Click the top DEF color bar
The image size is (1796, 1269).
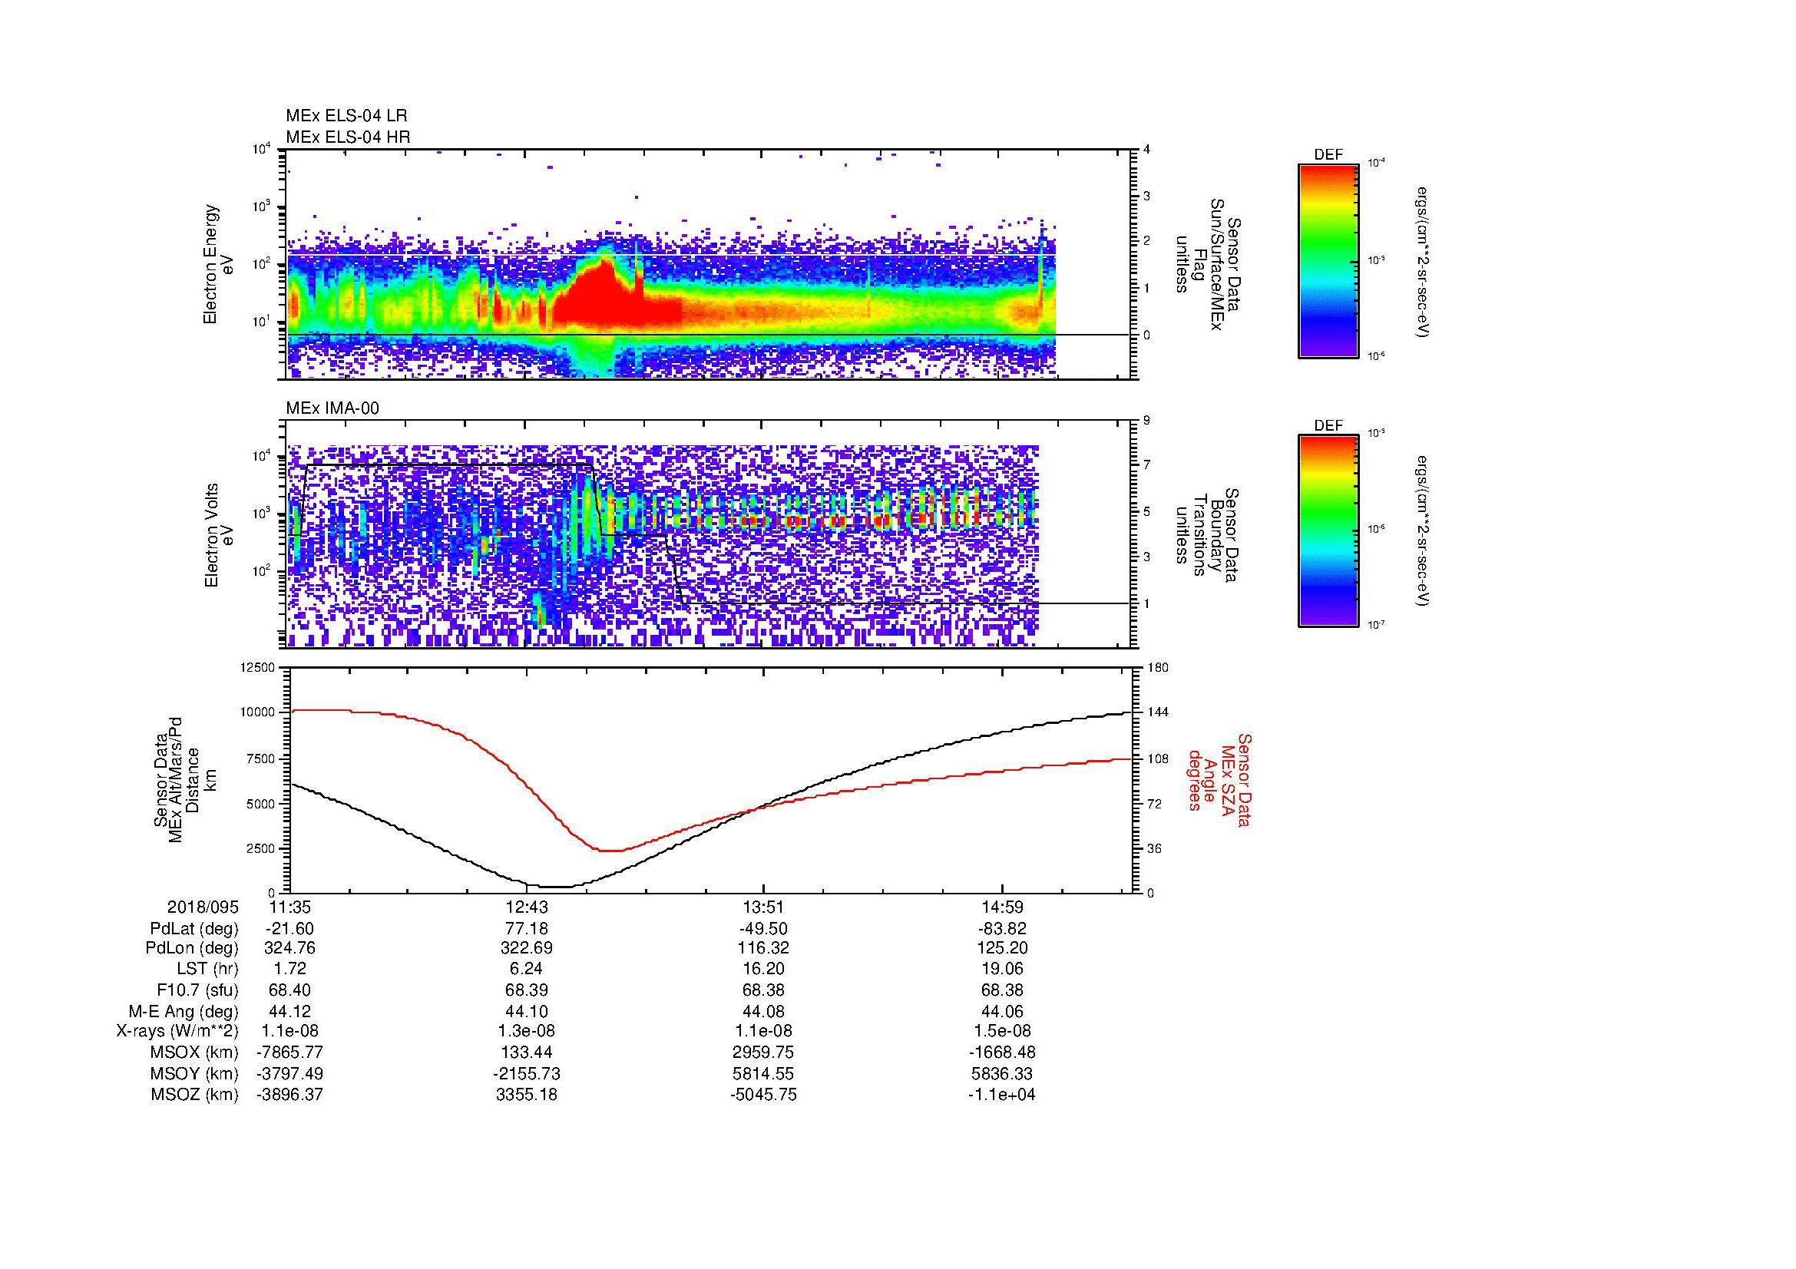click(x=1328, y=260)
